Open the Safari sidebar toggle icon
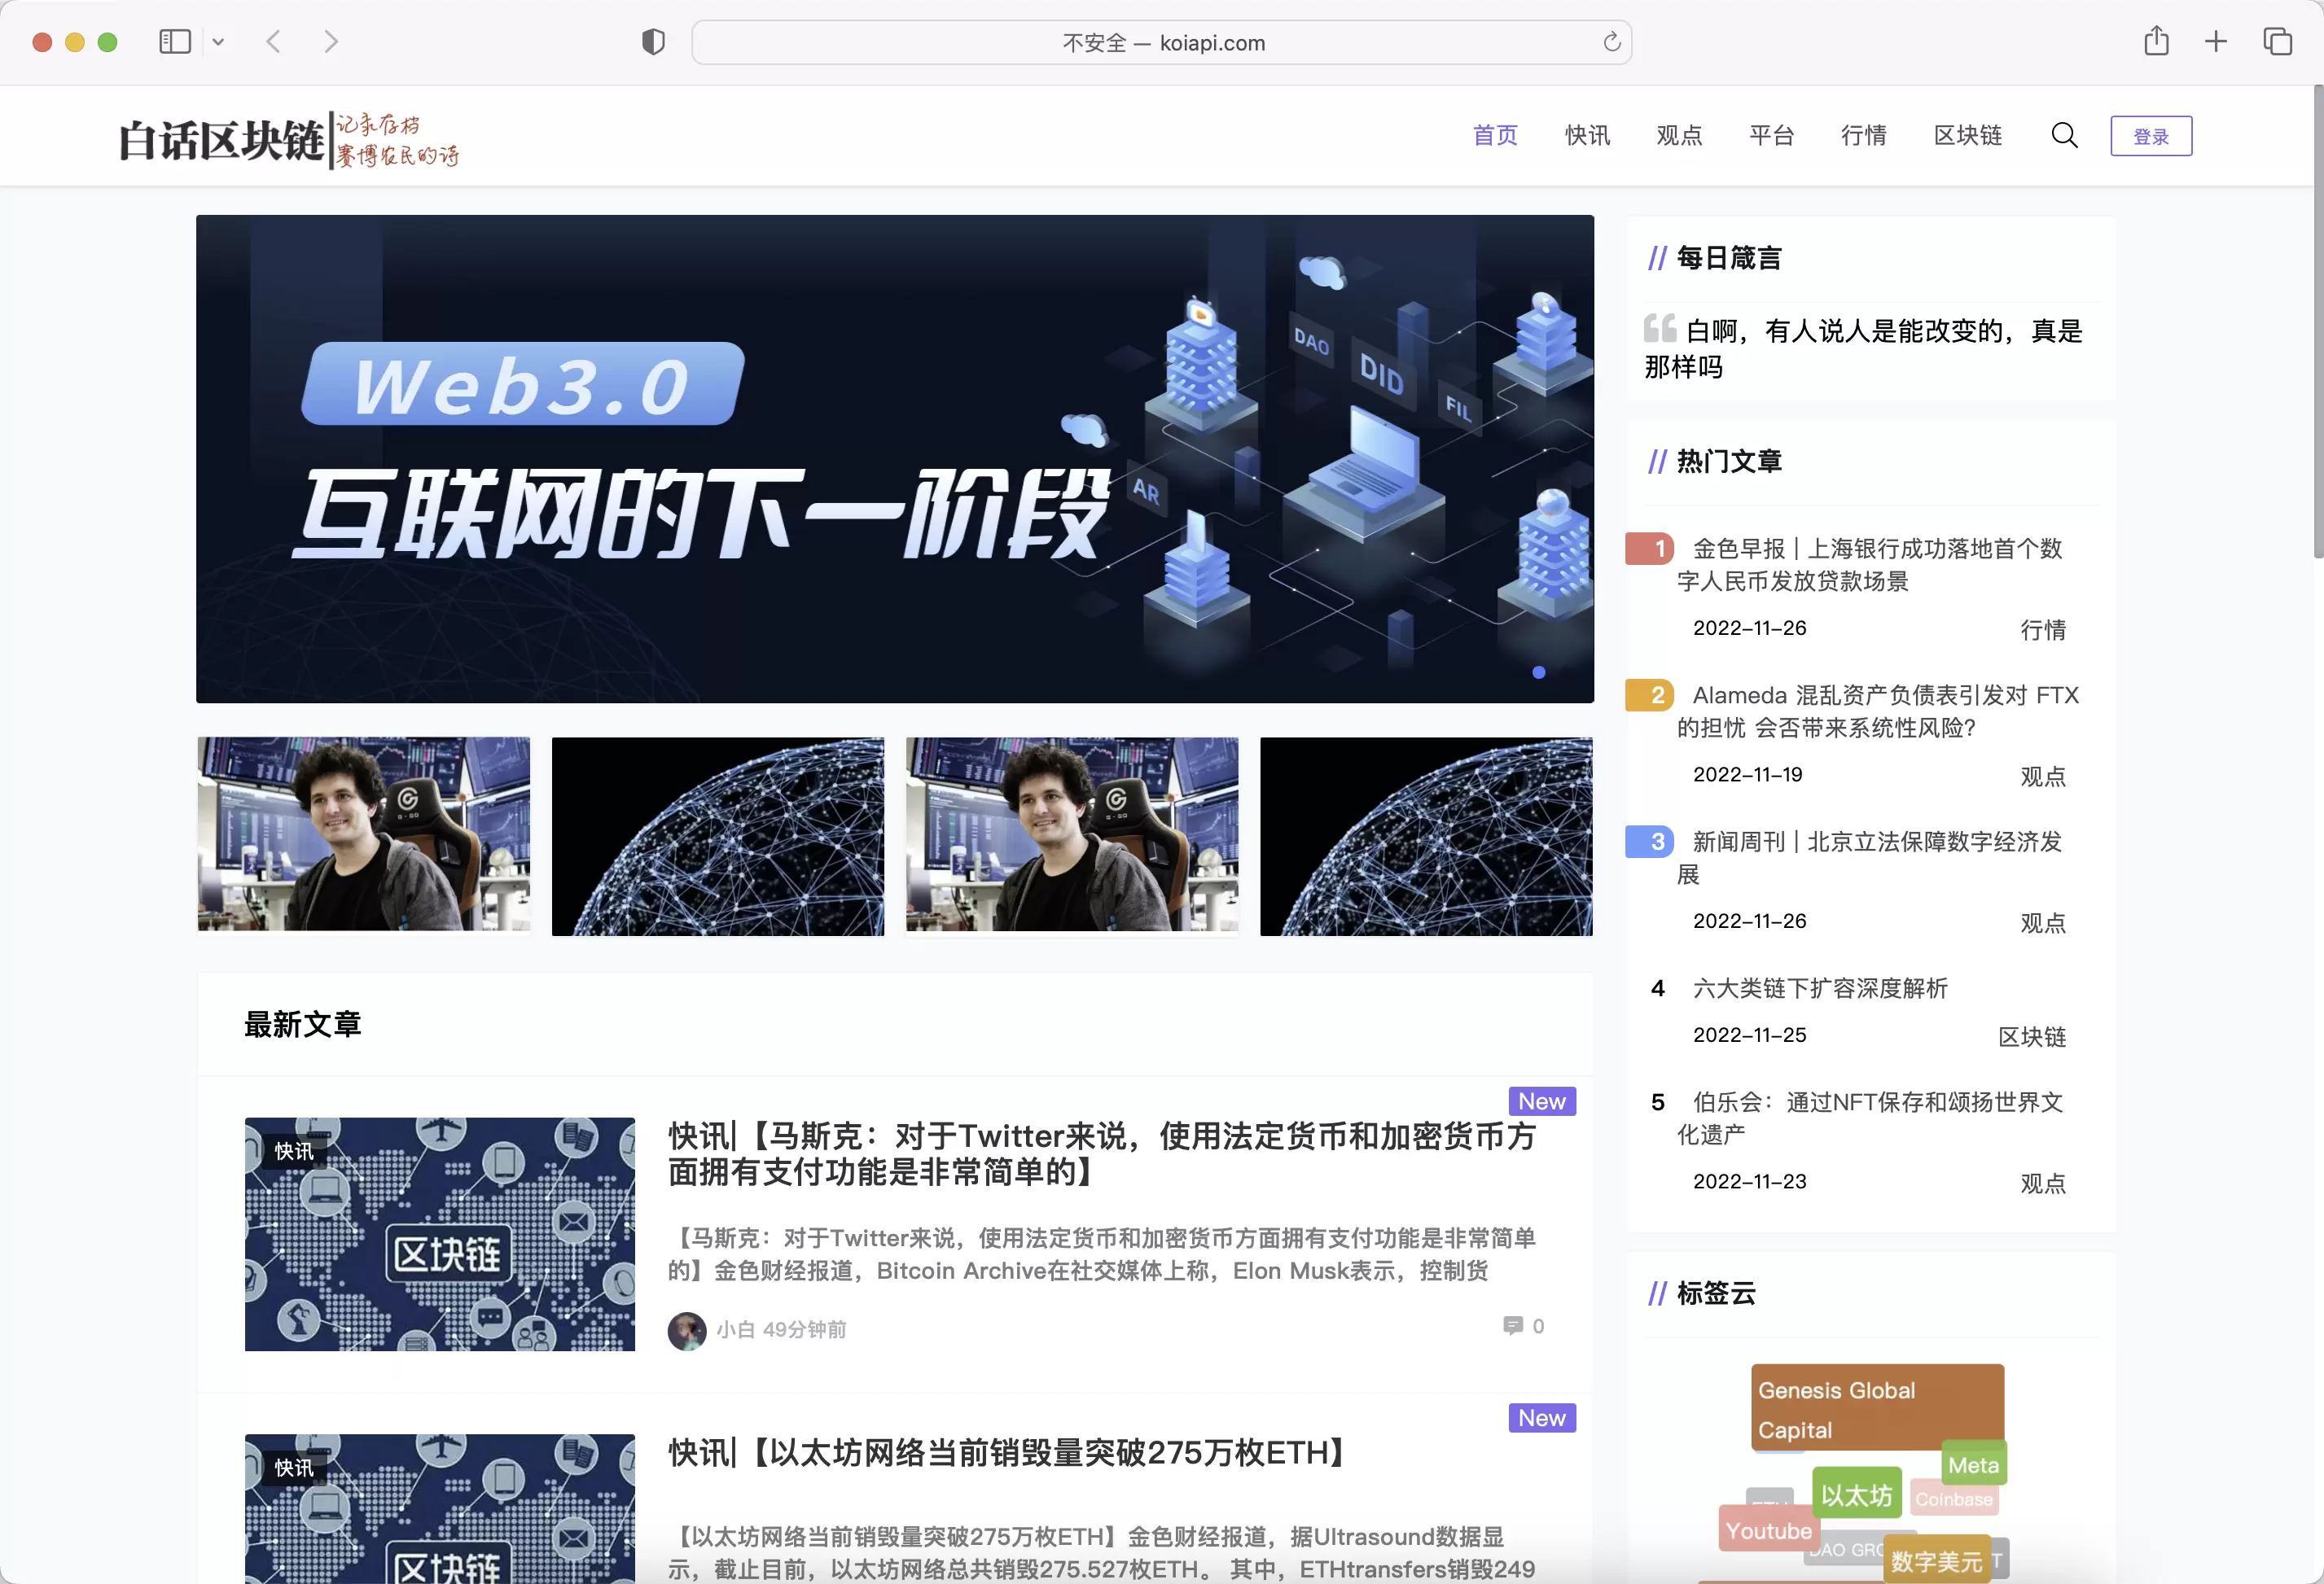Screen dimensions: 2324x1584 175,42
